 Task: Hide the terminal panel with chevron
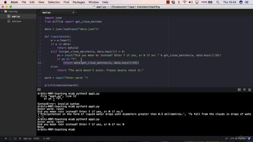pyautogui.click(x=244, y=90)
